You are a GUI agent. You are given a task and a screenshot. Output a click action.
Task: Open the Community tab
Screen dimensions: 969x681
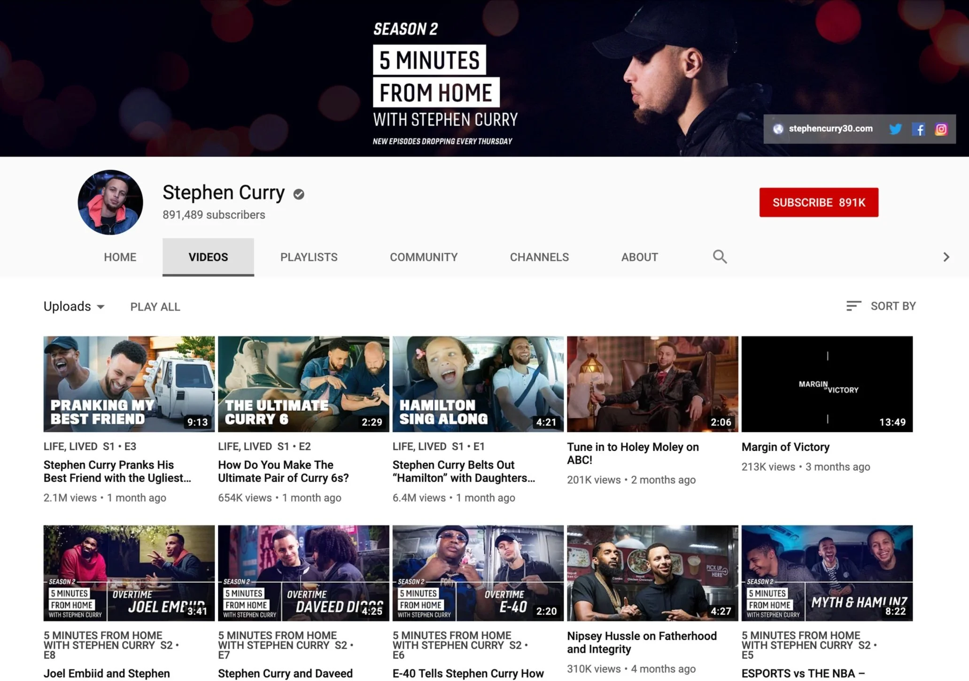pyautogui.click(x=423, y=257)
